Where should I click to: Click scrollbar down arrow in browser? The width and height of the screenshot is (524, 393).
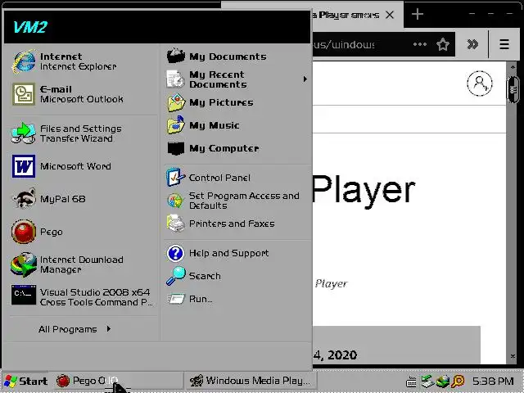[513, 357]
